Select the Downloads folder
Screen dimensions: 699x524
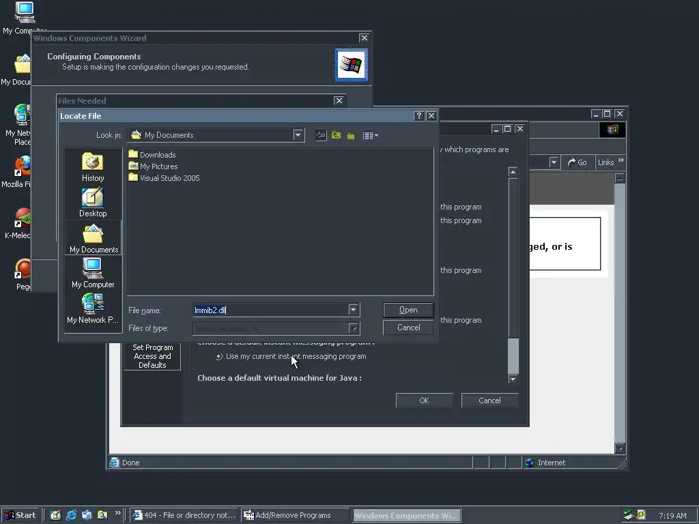(x=152, y=155)
